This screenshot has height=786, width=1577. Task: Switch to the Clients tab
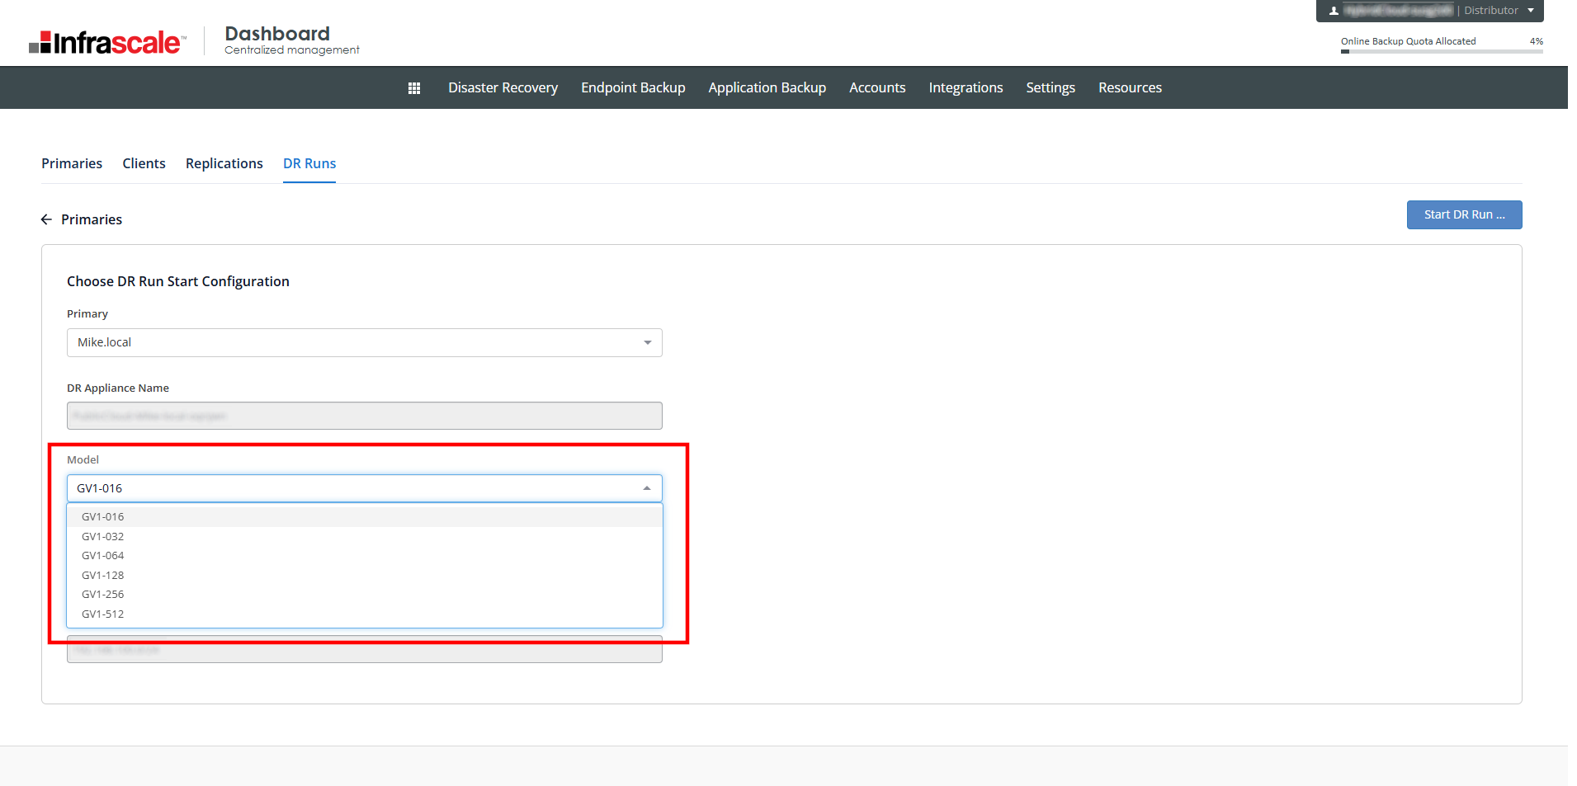(144, 163)
